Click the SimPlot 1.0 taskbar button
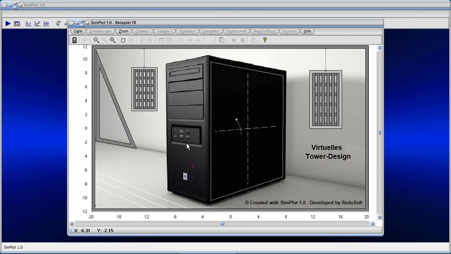 tap(13, 247)
